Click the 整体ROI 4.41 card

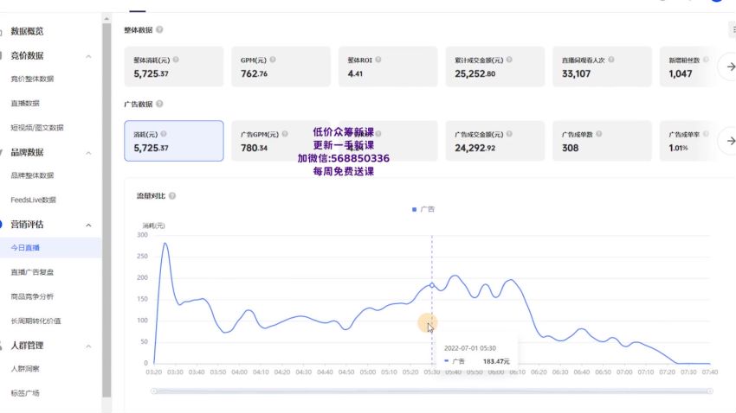click(x=388, y=67)
